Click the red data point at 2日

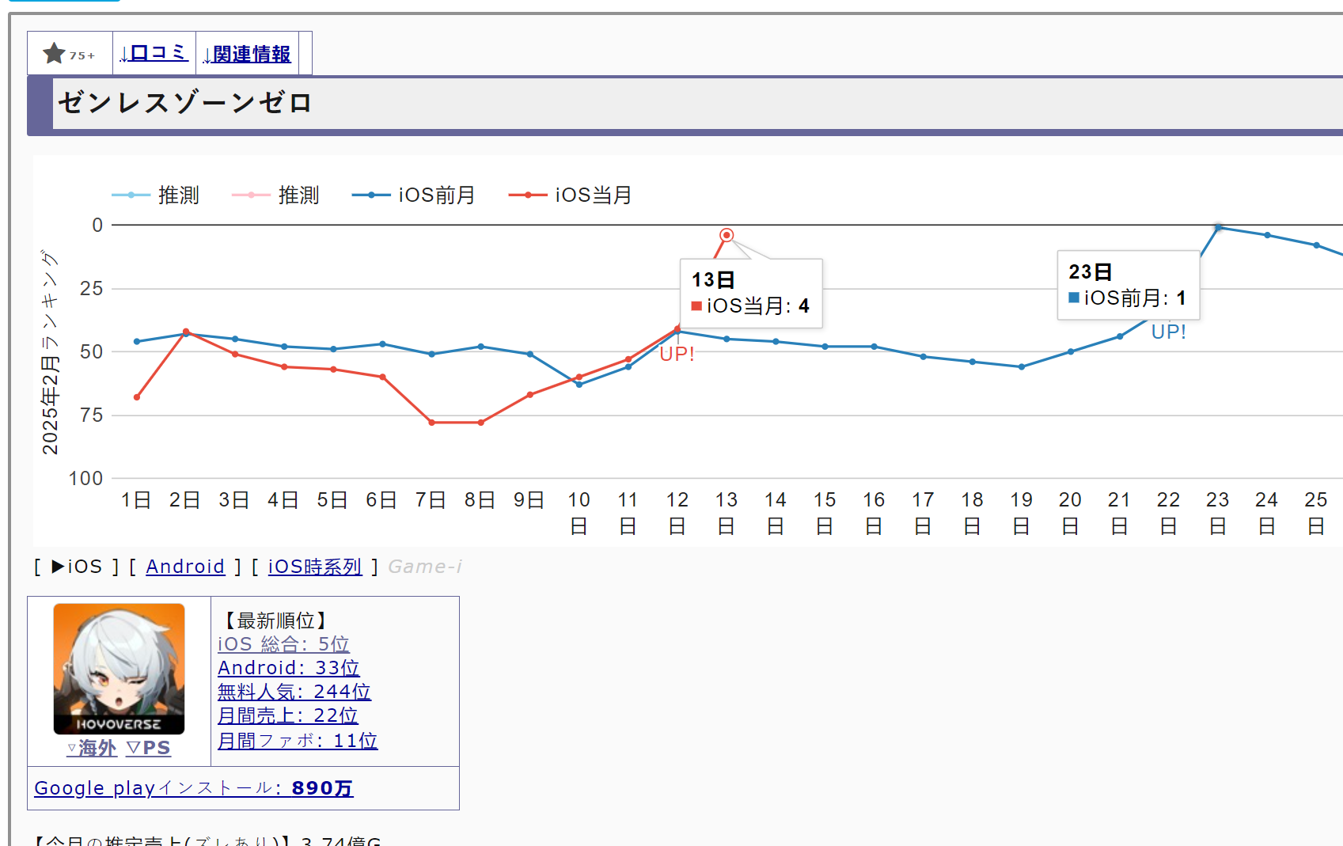[x=186, y=332]
